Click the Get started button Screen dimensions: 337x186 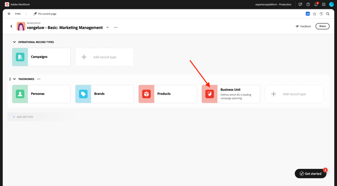tap(310, 173)
